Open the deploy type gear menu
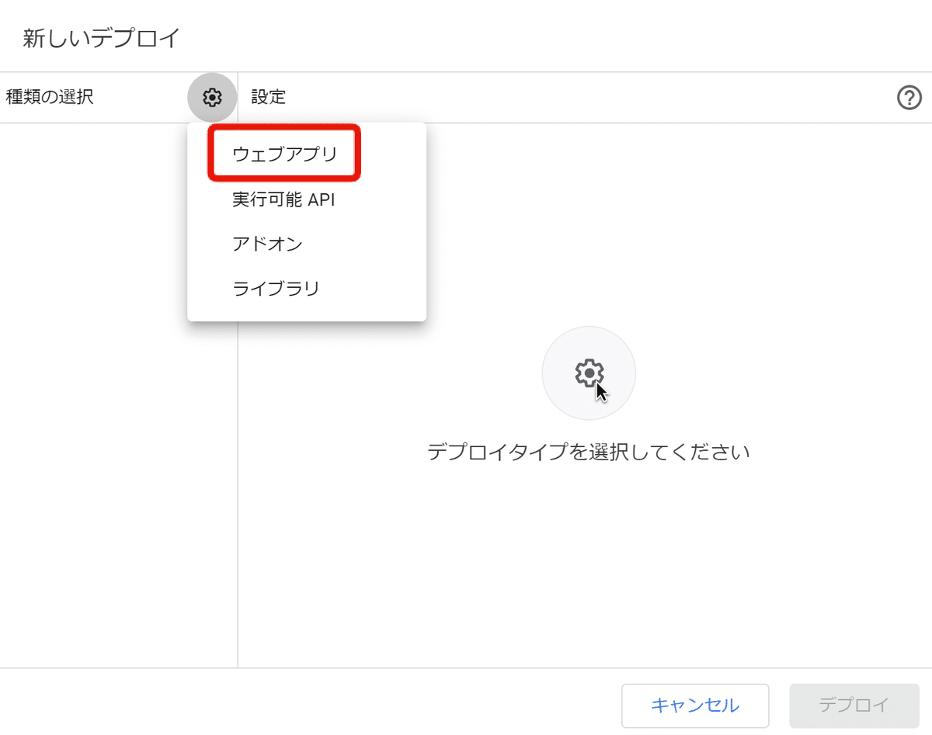Viewport: 932px width, 735px height. (212, 98)
